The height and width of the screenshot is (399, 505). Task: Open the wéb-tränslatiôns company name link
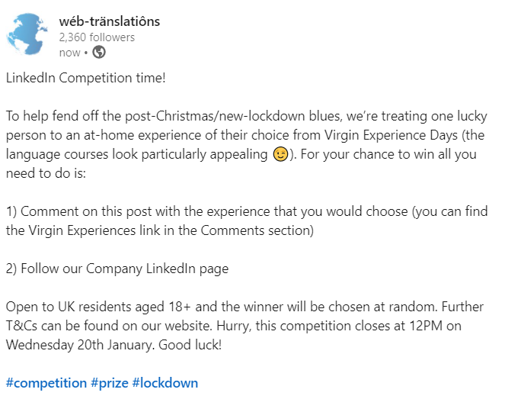point(109,21)
